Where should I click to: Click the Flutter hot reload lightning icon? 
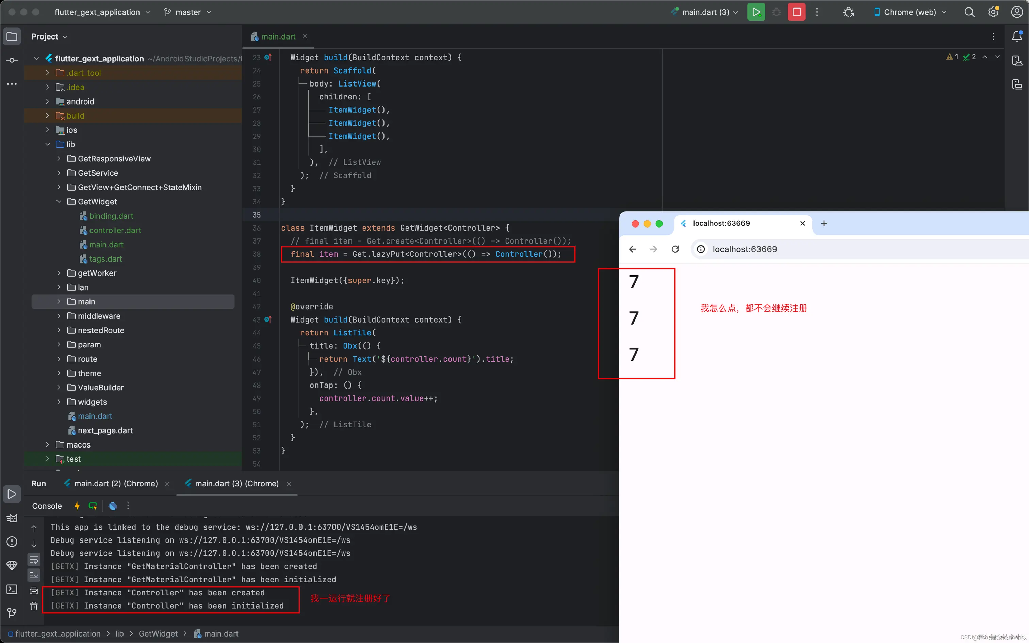(77, 506)
